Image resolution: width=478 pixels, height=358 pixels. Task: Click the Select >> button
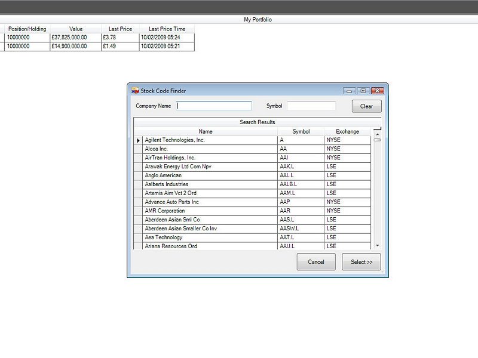point(361,262)
